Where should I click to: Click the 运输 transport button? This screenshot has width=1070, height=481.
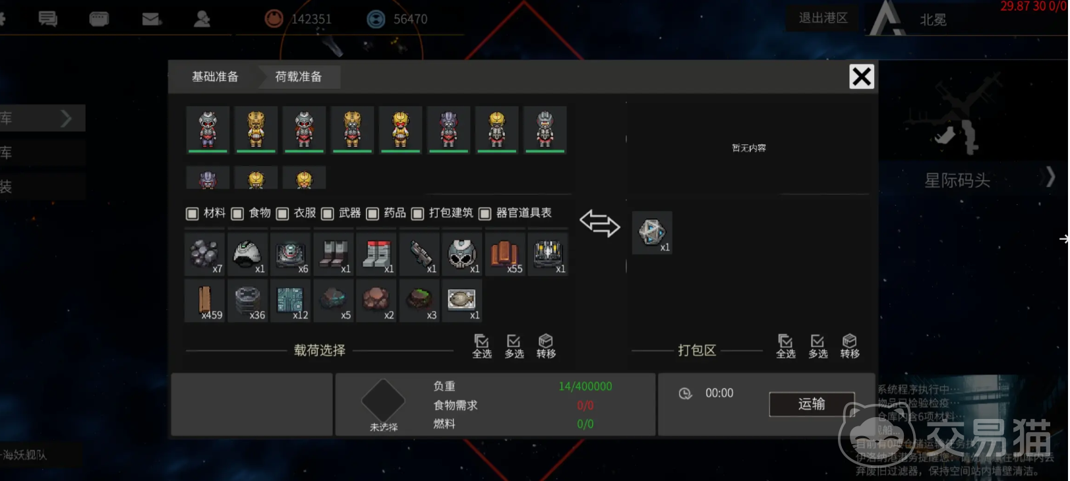[x=812, y=404]
